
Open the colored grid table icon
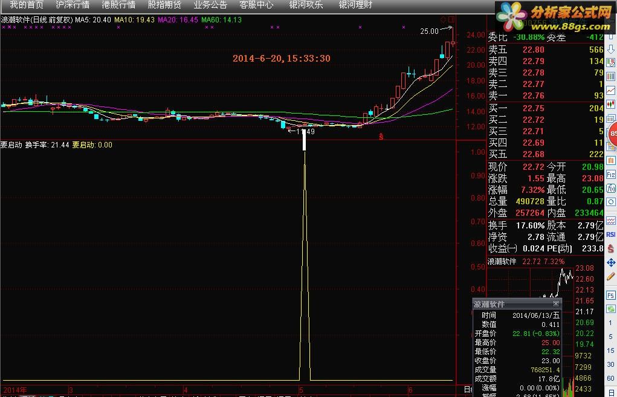tap(611, 76)
